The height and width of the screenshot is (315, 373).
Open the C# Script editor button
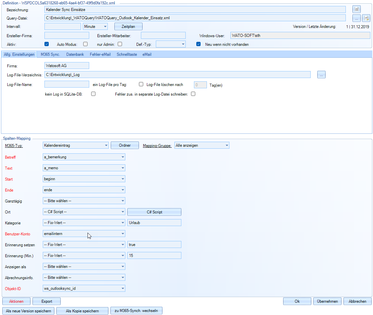[154, 212]
